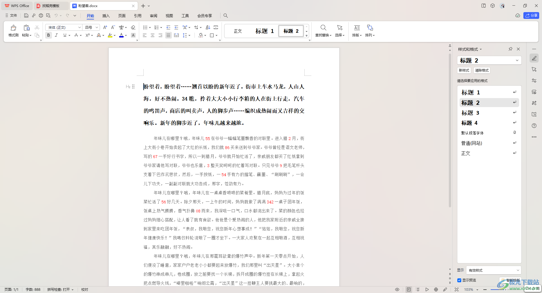The height and width of the screenshot is (293, 542).
Task: Click the help question mark sidebar icon
Action: tap(534, 126)
